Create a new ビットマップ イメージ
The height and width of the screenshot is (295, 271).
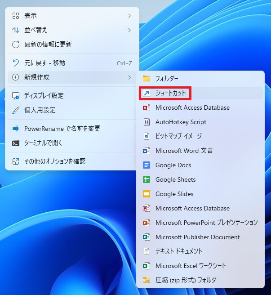pyautogui.click(x=200, y=136)
